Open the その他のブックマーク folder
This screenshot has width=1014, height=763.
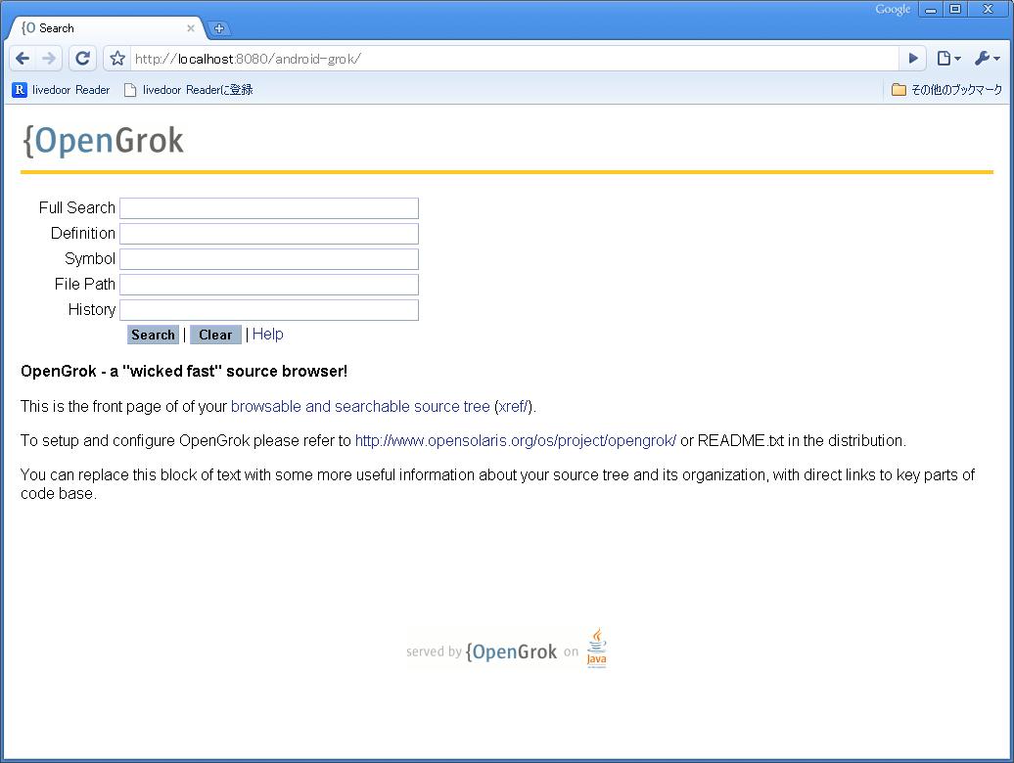point(946,90)
